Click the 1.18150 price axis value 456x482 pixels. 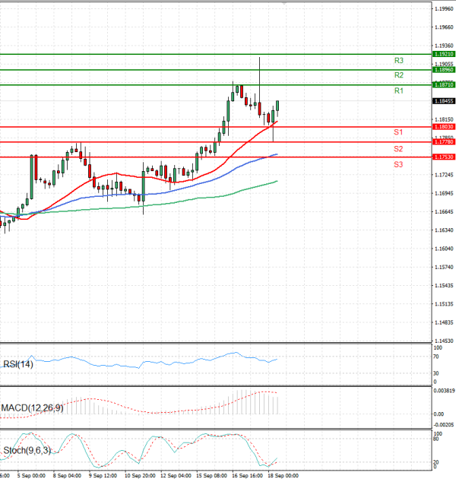tap(444, 119)
